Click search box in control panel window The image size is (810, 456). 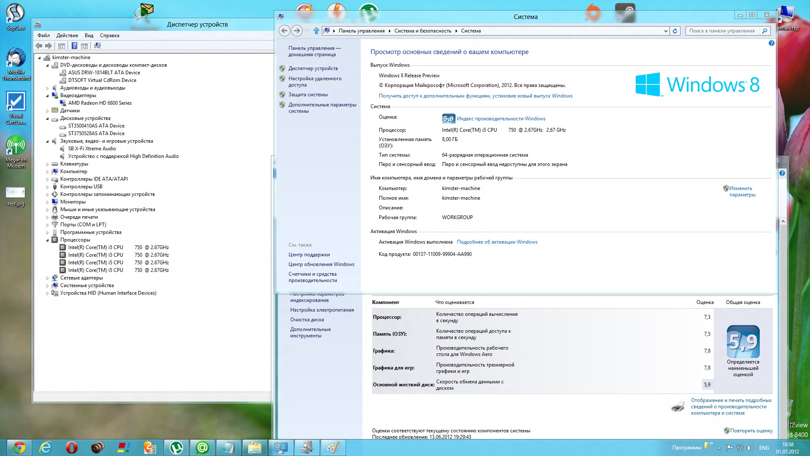[x=728, y=31]
